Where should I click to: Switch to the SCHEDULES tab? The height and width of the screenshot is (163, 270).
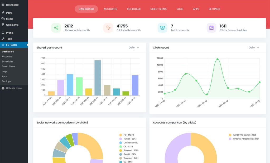(134, 9)
